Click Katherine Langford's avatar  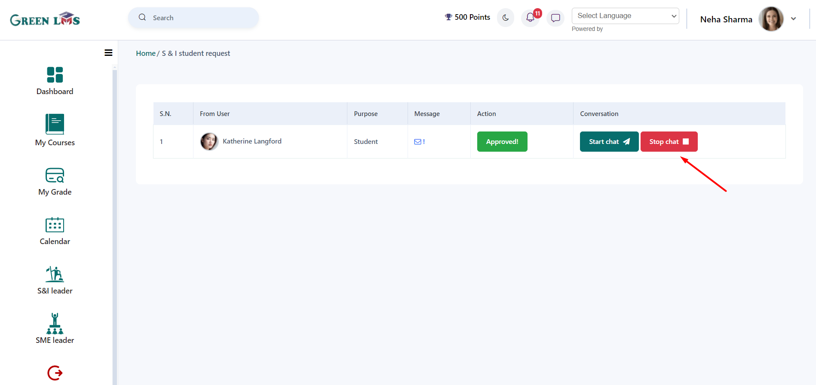[x=209, y=141]
